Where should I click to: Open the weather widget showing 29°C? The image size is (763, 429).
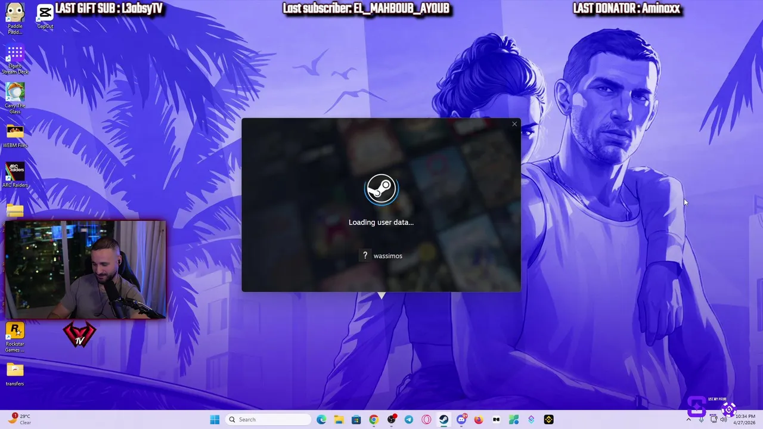(20, 419)
